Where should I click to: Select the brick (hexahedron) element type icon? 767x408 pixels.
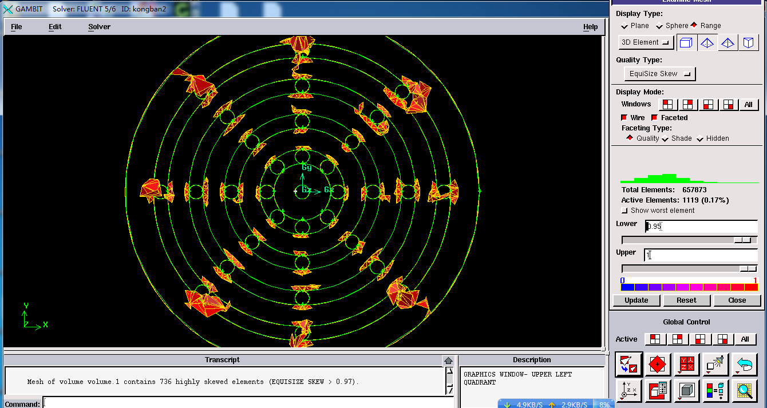click(x=687, y=43)
